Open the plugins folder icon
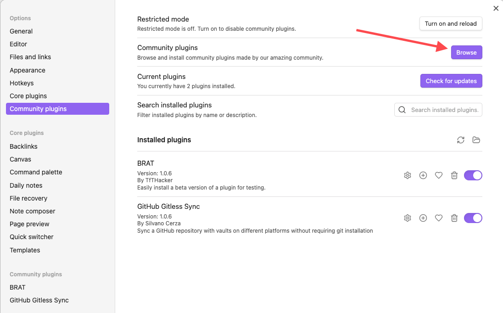 [476, 140]
